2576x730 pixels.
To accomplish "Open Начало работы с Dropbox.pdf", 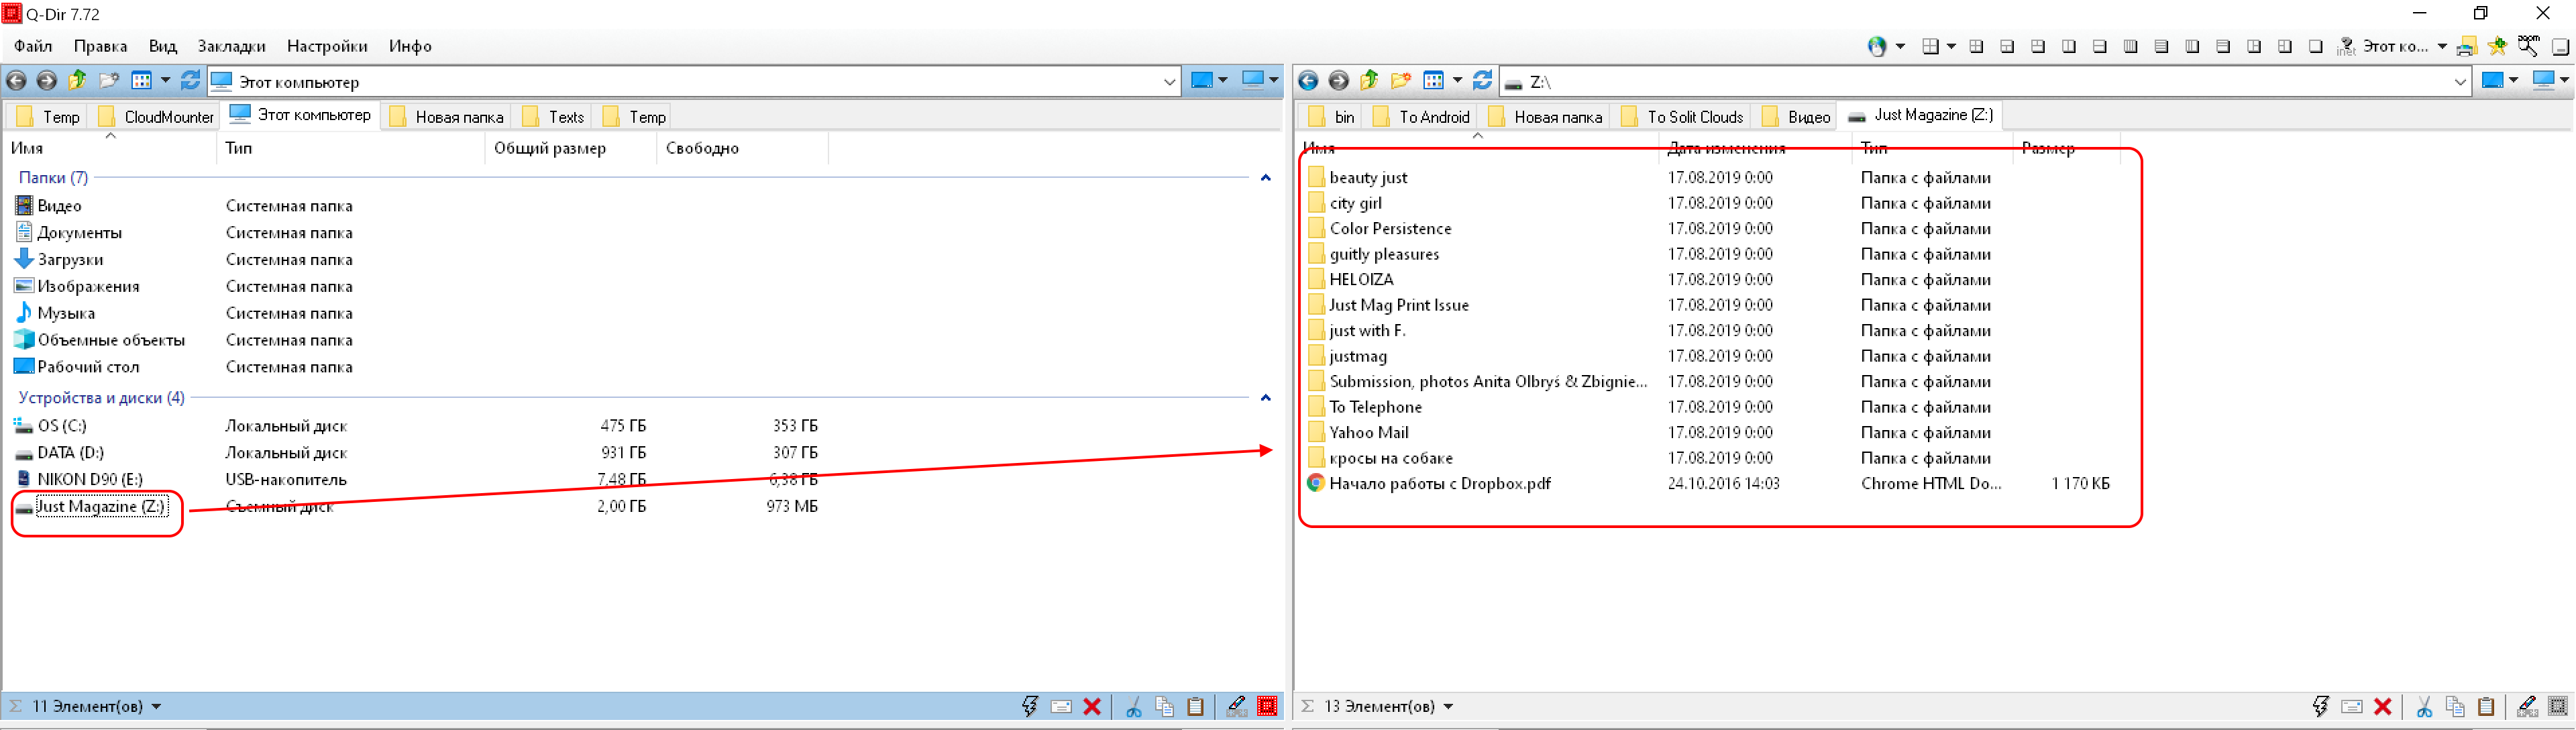I will (x=1441, y=483).
